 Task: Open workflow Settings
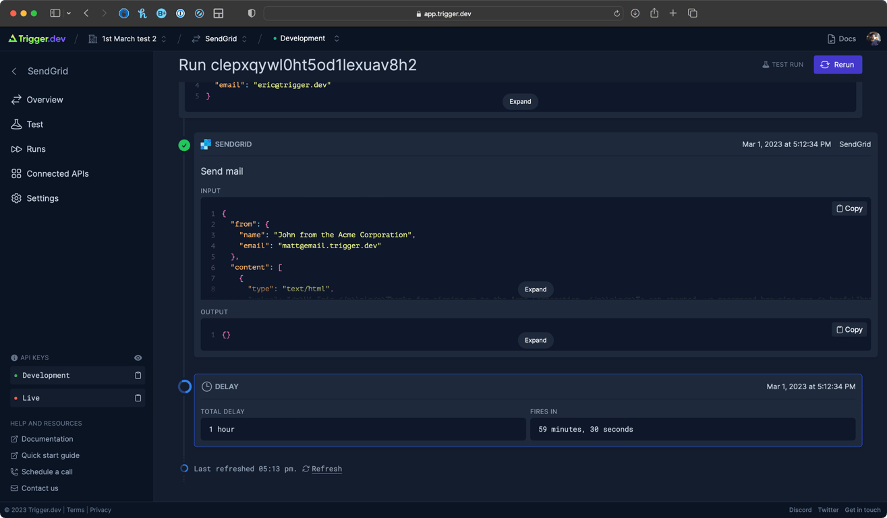[42, 198]
